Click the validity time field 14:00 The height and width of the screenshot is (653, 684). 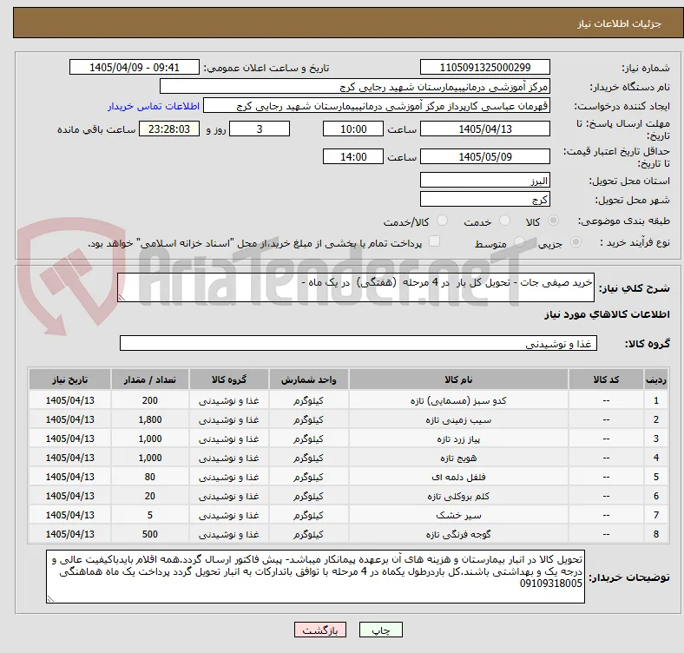(x=353, y=156)
